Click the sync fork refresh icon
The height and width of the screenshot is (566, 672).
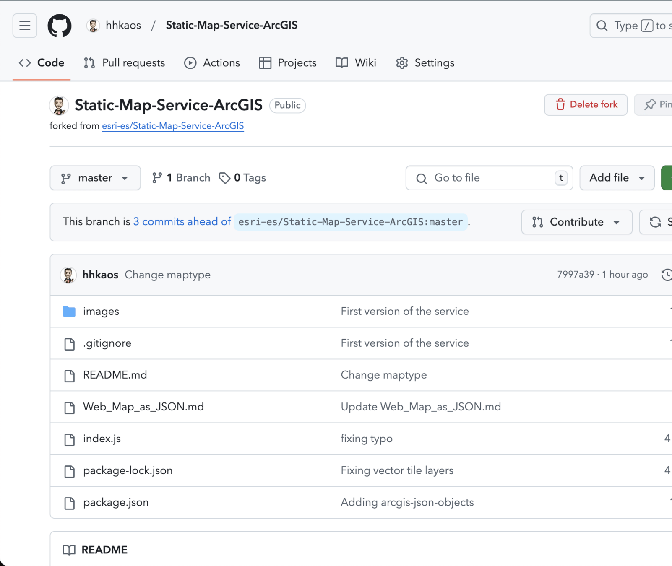click(x=655, y=222)
